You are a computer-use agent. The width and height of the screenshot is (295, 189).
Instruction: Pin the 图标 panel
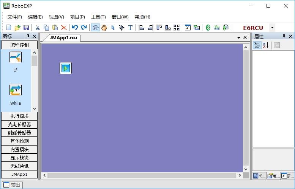point(28,36)
